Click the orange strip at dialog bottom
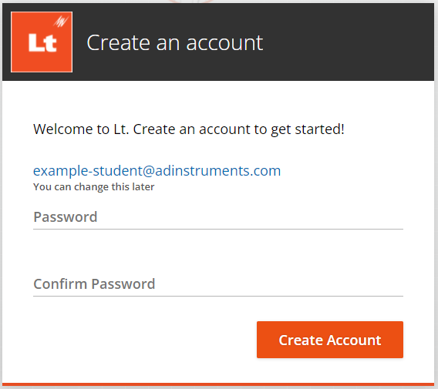438x389 pixels. coord(218,384)
